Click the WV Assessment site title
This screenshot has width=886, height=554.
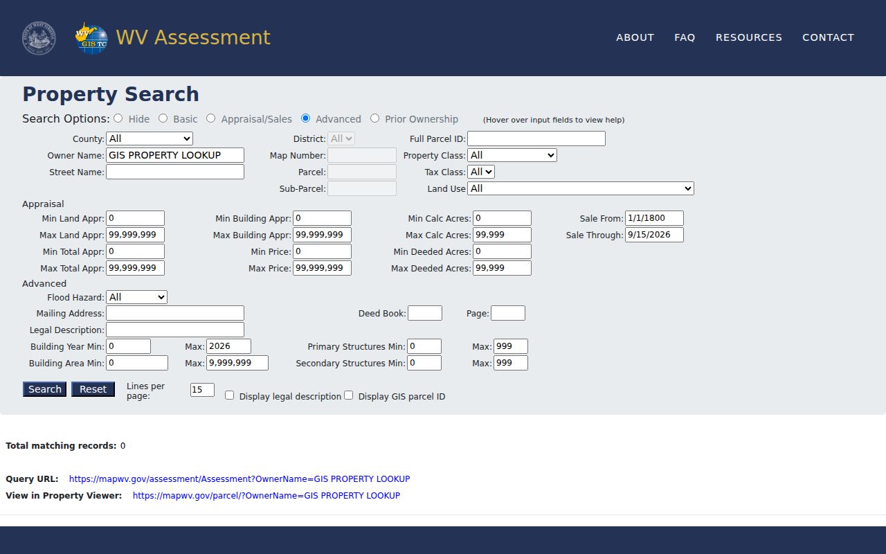[x=193, y=37]
